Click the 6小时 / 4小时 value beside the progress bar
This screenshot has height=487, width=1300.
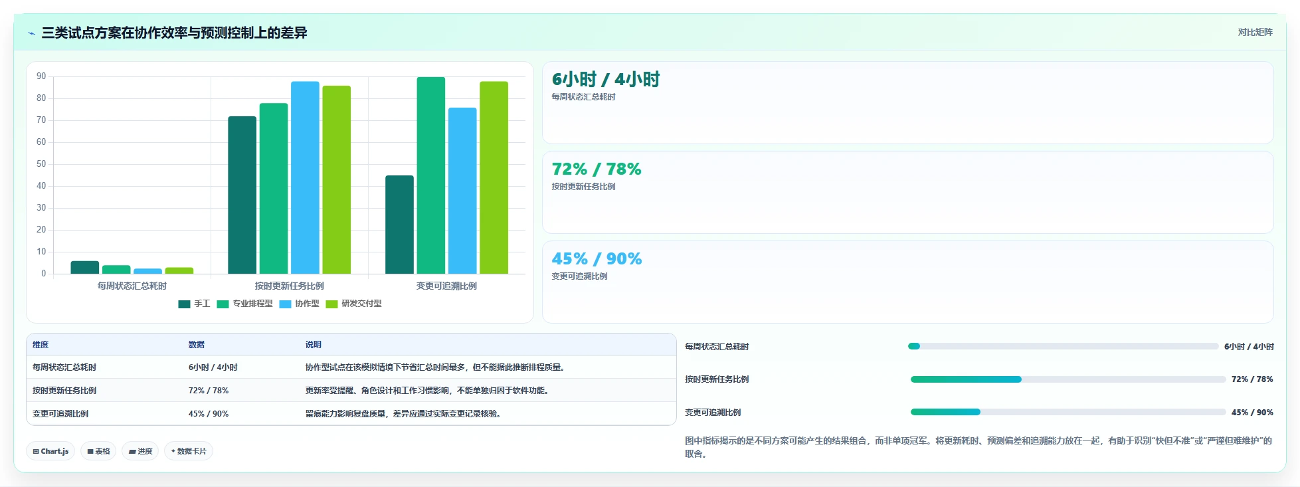pos(1249,347)
